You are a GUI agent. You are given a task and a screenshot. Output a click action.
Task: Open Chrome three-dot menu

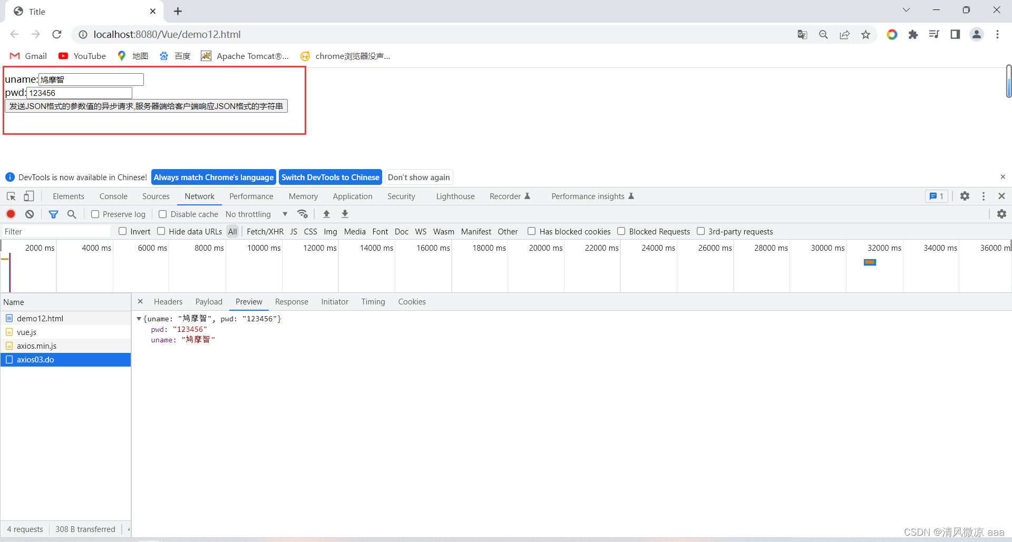[997, 34]
